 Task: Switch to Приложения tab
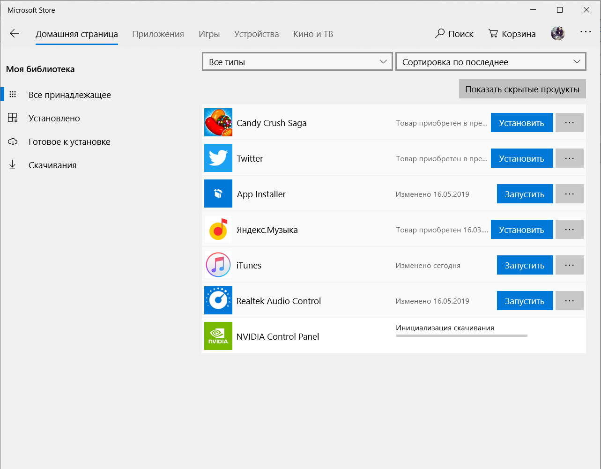tap(158, 34)
